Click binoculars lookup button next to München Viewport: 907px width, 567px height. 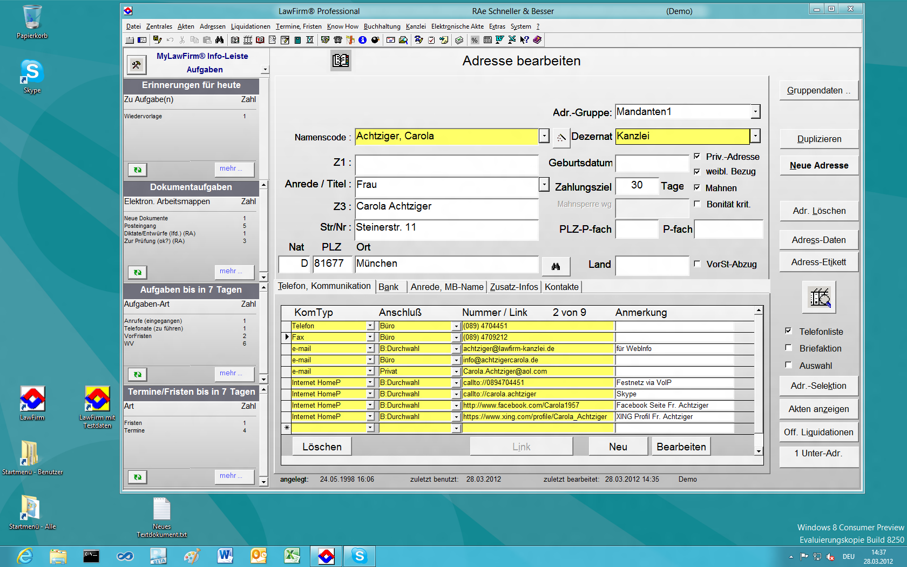click(x=556, y=266)
